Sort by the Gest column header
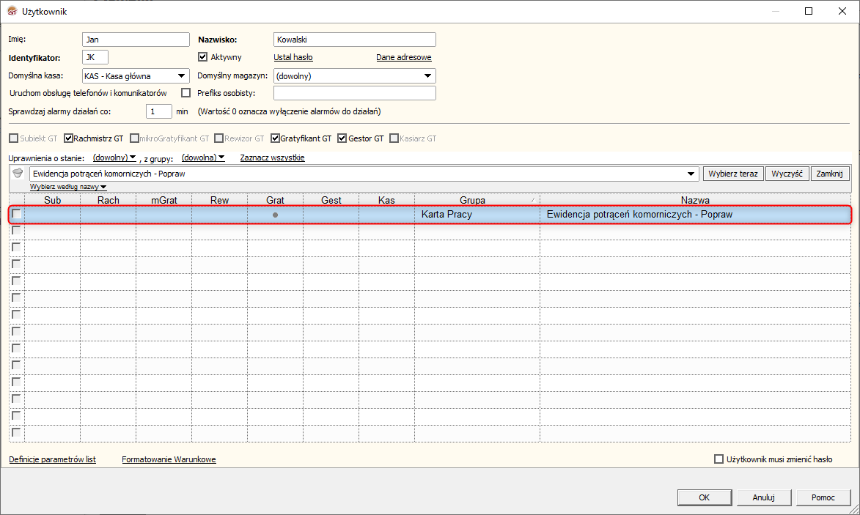 click(x=331, y=200)
